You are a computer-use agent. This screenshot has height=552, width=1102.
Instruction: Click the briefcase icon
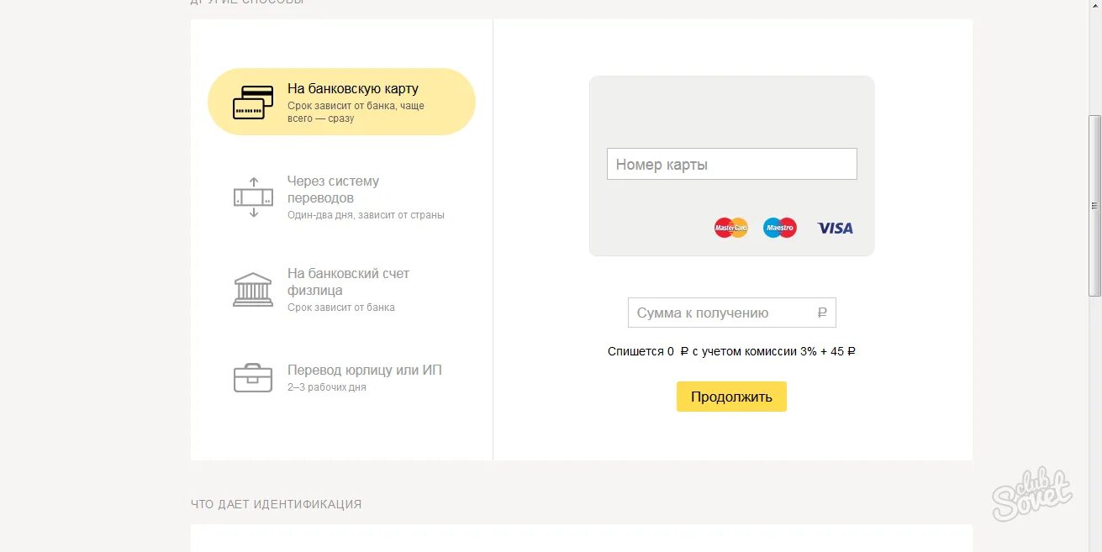(x=253, y=378)
